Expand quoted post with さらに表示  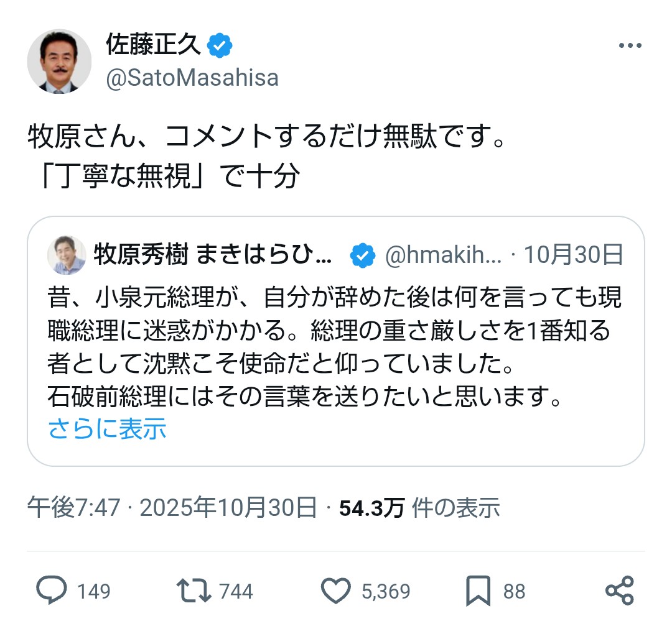pyautogui.click(x=107, y=429)
